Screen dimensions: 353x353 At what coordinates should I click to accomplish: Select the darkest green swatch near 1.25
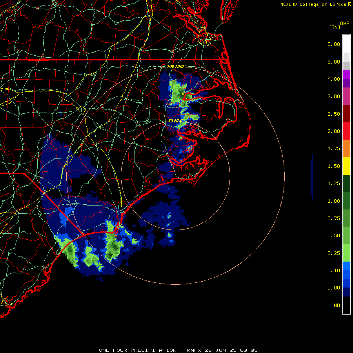[346, 183]
